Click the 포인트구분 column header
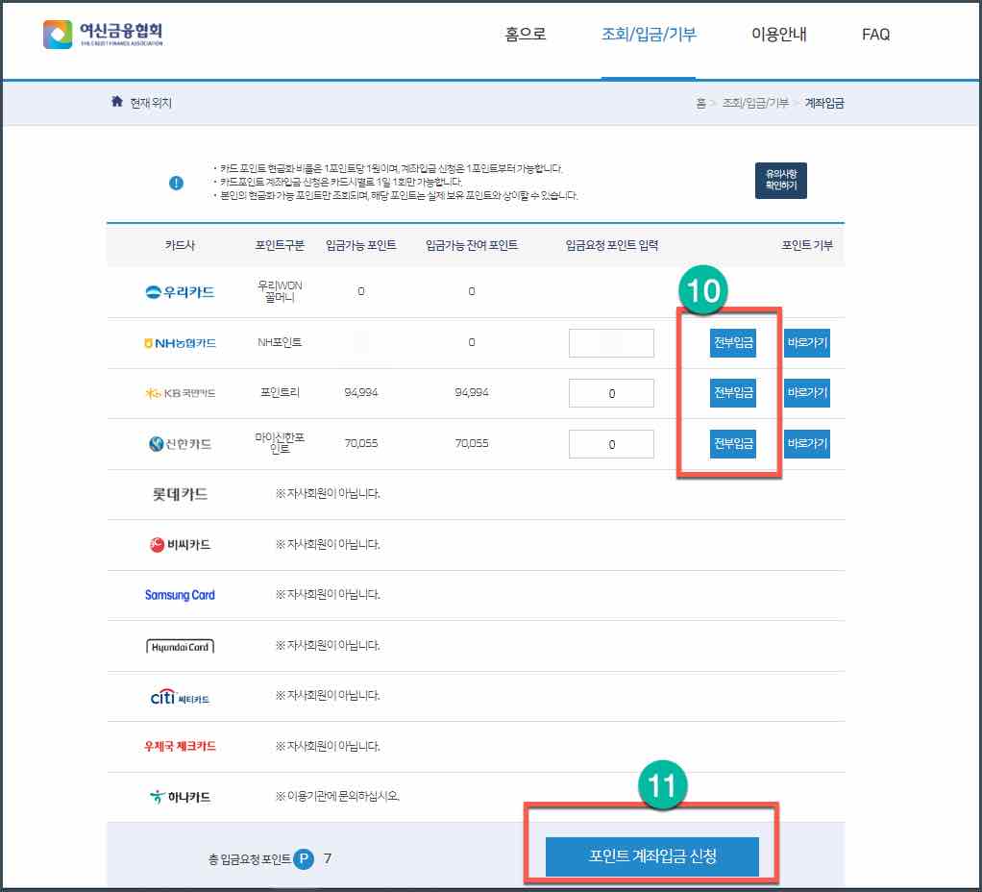This screenshot has width=982, height=892. pyautogui.click(x=280, y=245)
